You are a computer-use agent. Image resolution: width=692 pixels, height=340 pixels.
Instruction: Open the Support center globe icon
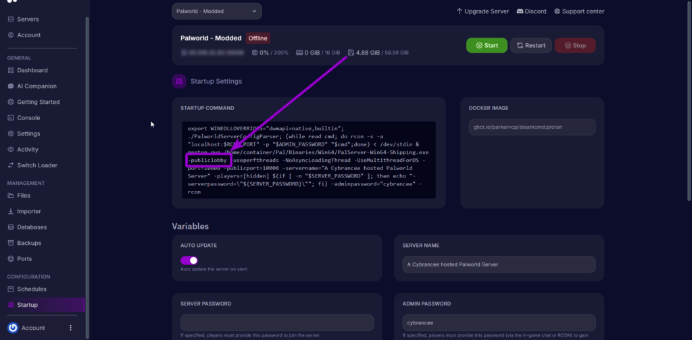click(x=557, y=11)
